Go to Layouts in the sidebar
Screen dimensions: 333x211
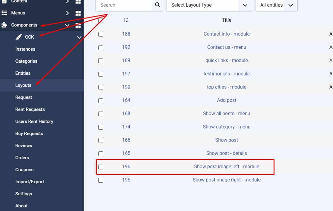tap(23, 85)
